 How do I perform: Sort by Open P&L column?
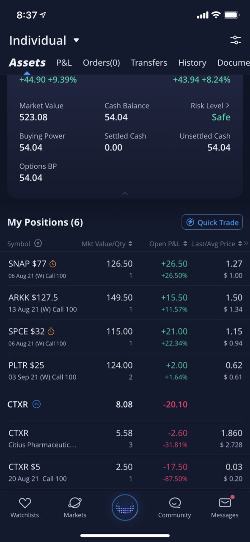coord(168,244)
